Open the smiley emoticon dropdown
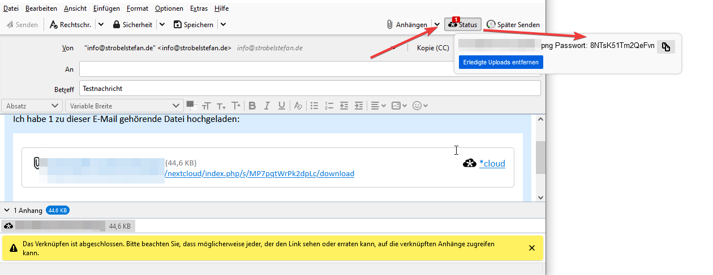 point(420,106)
